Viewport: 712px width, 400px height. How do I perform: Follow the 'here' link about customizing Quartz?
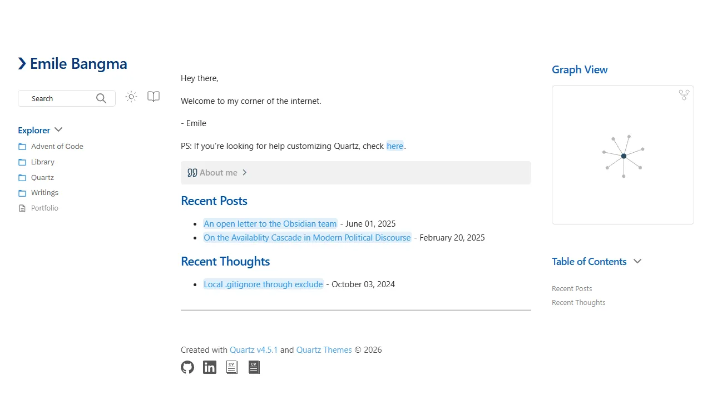395,146
